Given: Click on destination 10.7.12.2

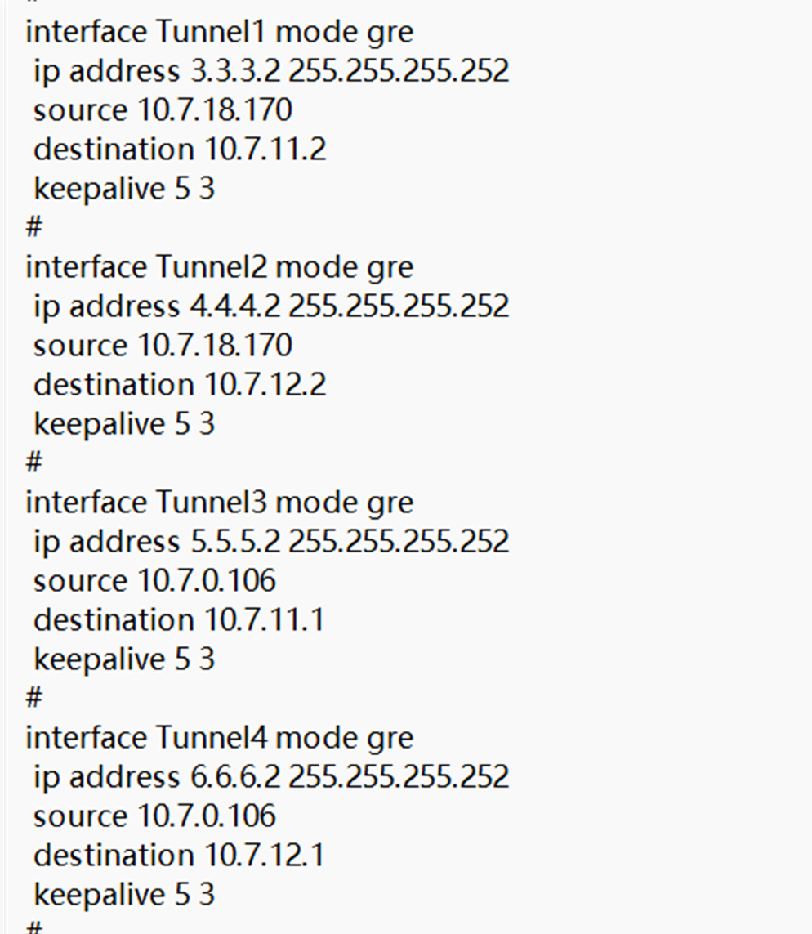Looking at the screenshot, I should tap(179, 384).
